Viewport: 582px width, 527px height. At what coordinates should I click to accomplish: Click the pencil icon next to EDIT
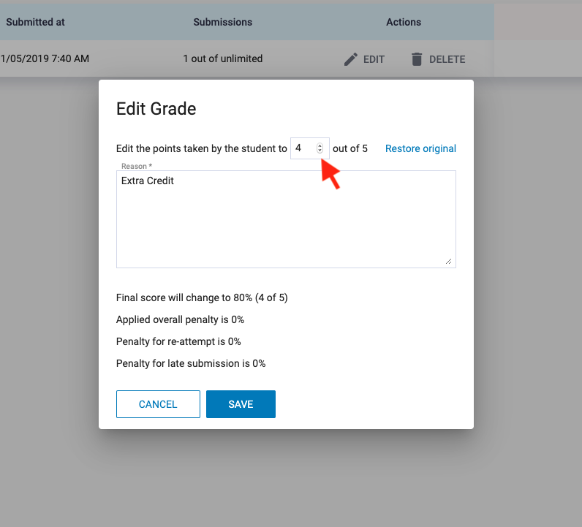[351, 59]
